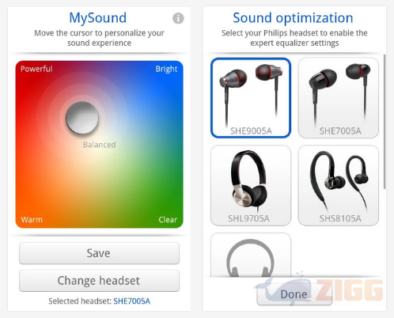
Task: Tap the Warm corner of the color pad
Action: [32, 219]
